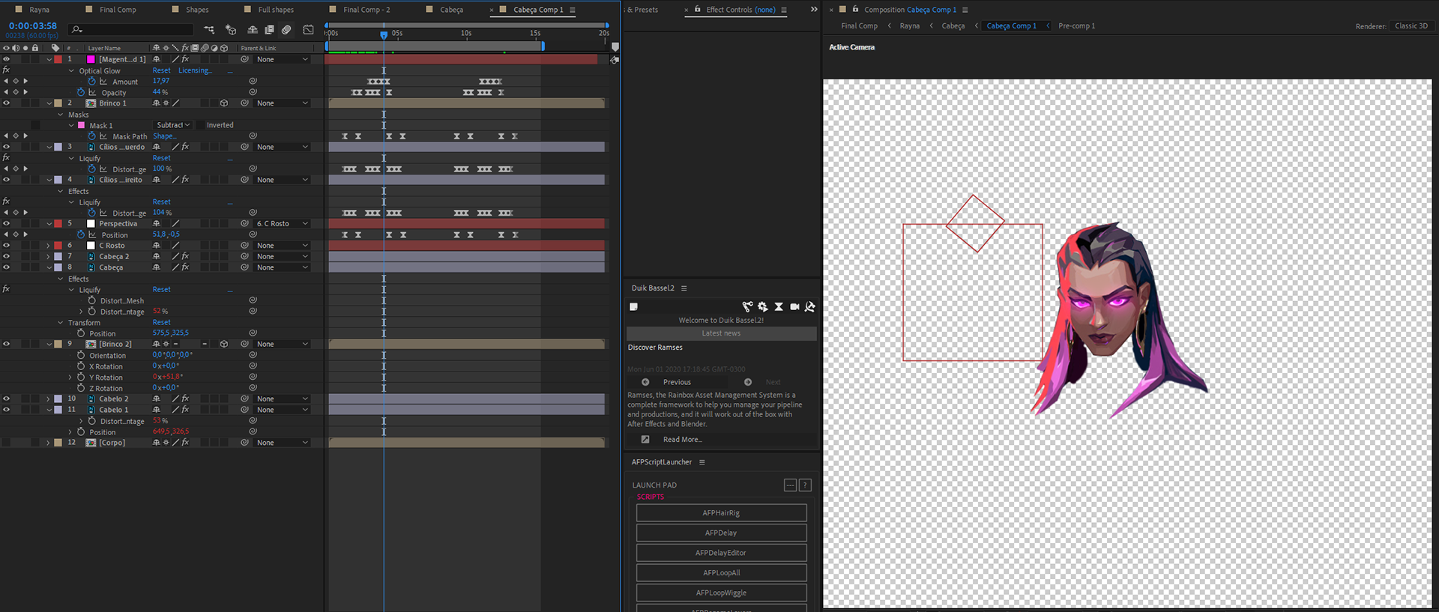Expand the Cabelo 2 layer properties

pyautogui.click(x=48, y=399)
